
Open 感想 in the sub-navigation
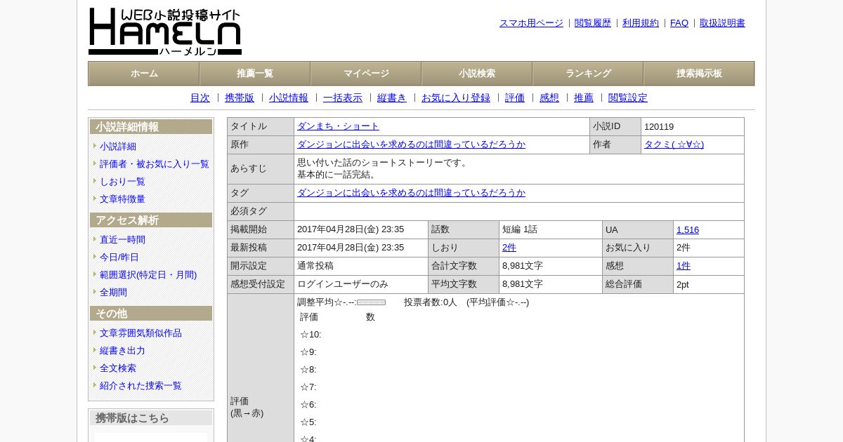tap(549, 98)
